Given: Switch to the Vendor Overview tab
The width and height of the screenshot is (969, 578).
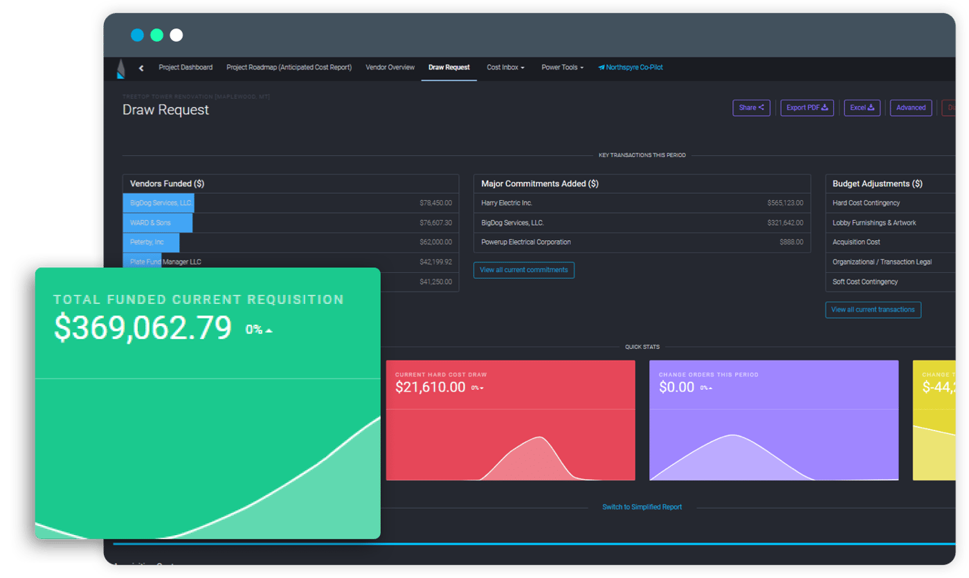Looking at the screenshot, I should (x=390, y=68).
